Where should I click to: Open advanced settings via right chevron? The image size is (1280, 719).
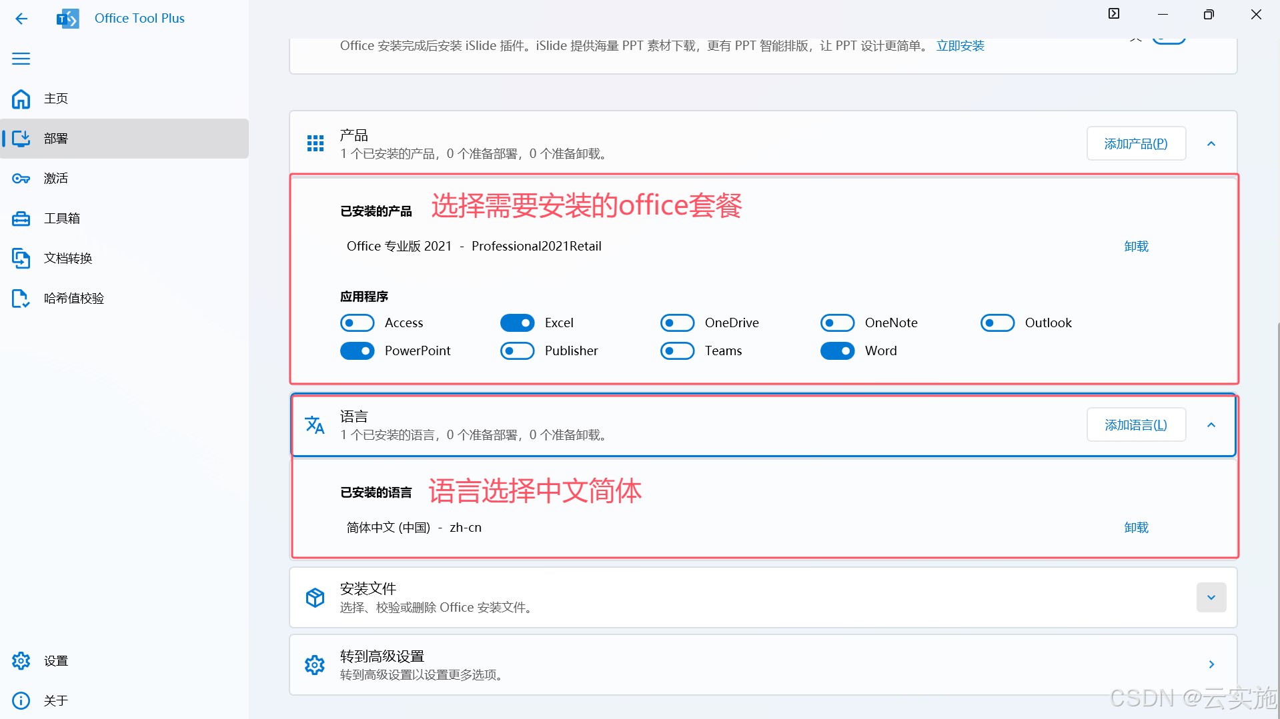coord(1211,665)
